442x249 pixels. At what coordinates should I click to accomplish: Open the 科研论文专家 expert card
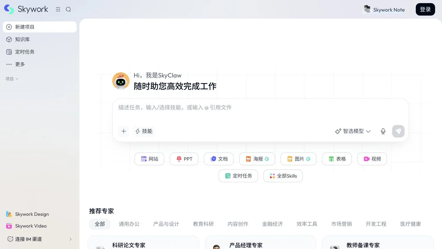click(x=144, y=242)
